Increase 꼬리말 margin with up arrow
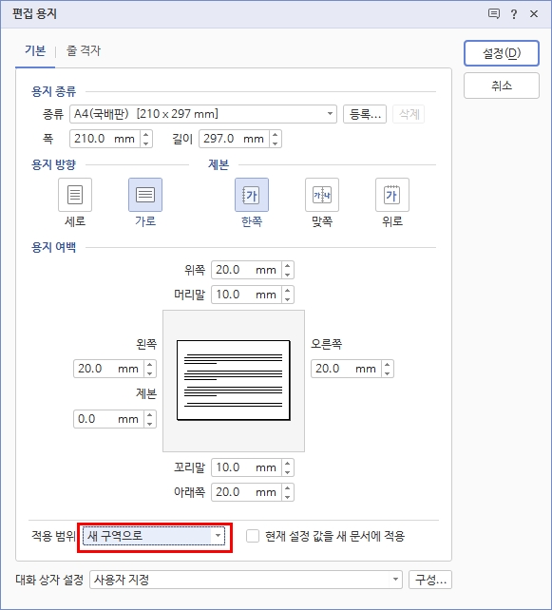The width and height of the screenshot is (552, 610). [288, 464]
